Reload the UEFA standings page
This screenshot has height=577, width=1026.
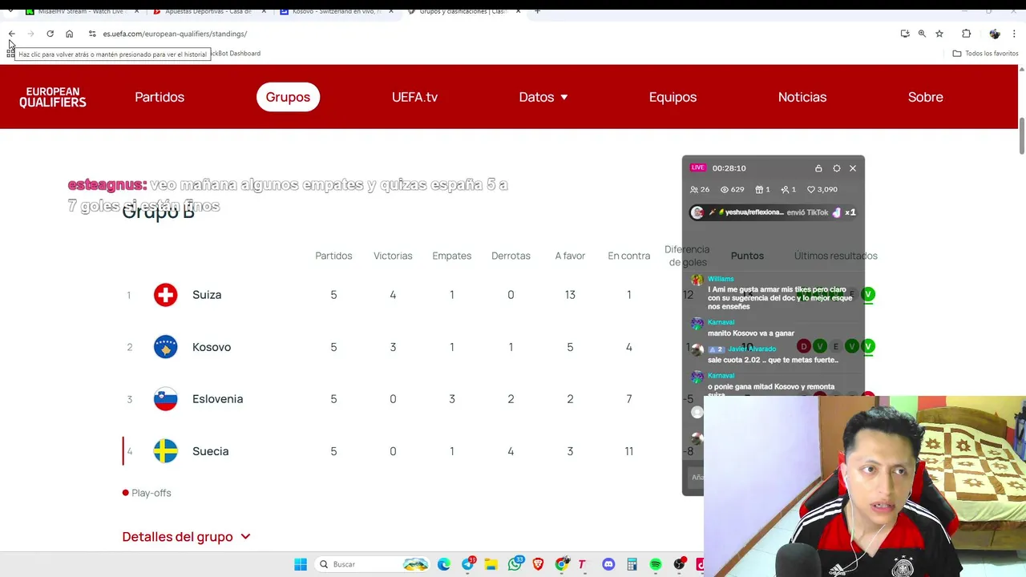coord(50,34)
